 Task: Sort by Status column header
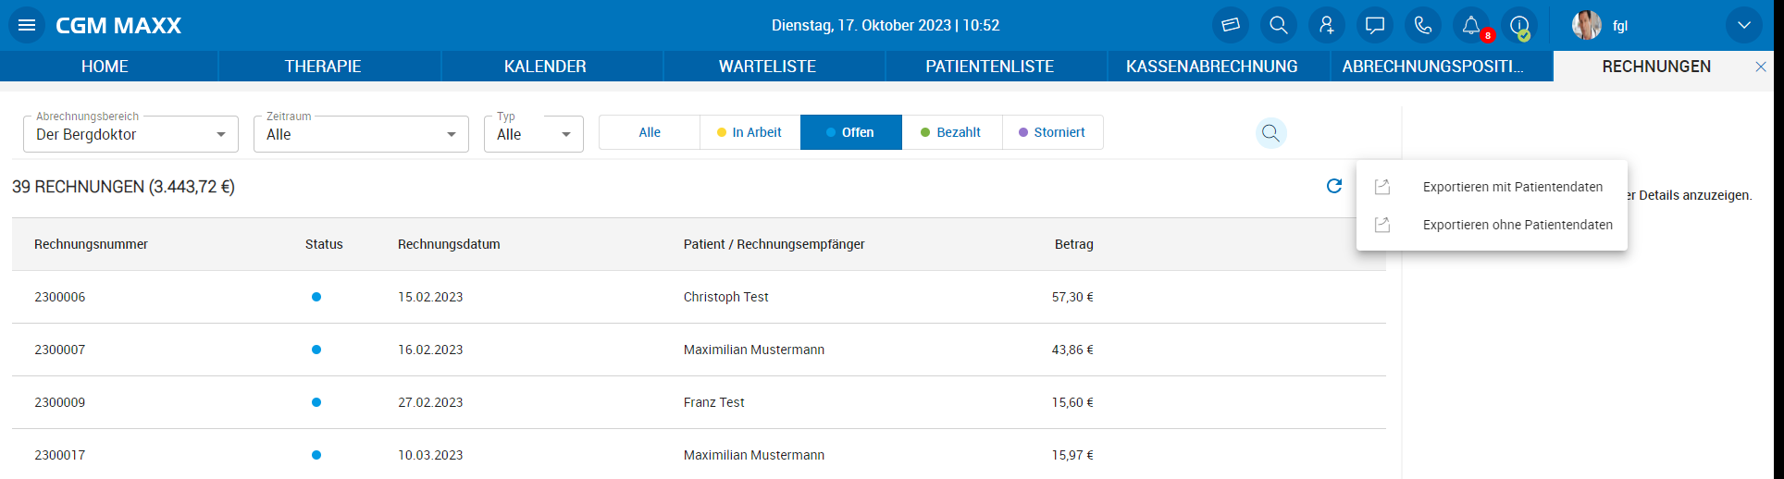pyautogui.click(x=324, y=244)
